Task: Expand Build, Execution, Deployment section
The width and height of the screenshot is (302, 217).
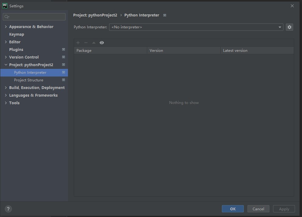Action: [x=6, y=88]
